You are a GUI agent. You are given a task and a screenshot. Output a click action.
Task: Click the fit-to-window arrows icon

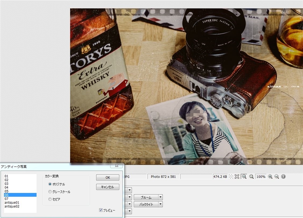click(x=237, y=176)
